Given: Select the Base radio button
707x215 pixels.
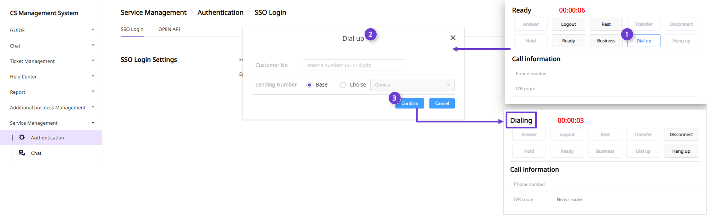Looking at the screenshot, I should coord(309,85).
